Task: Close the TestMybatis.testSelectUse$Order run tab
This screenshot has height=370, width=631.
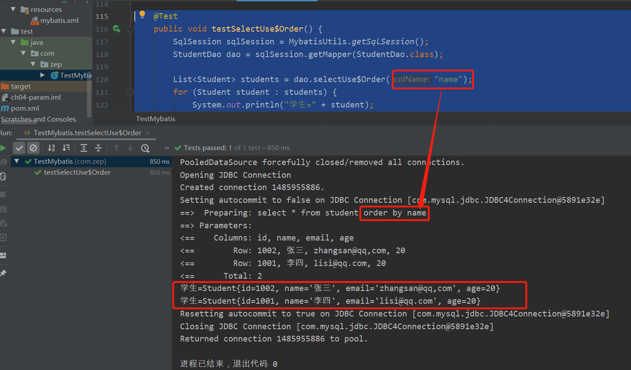Action: (x=148, y=133)
